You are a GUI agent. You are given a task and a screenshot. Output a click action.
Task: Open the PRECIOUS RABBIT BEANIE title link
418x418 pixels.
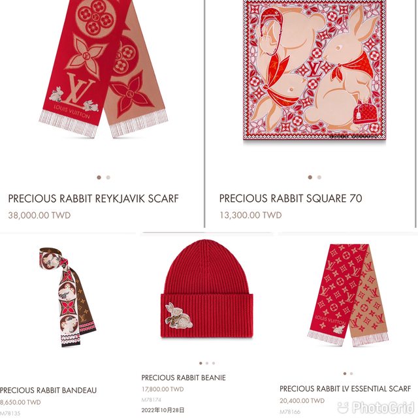pos(184,378)
